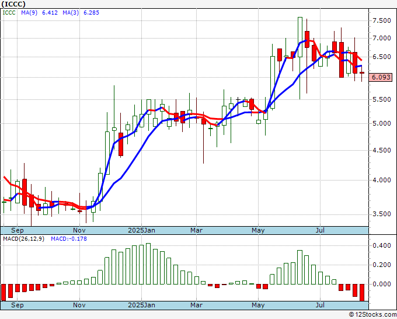The height and width of the screenshot is (319, 397).
Task: Click the 3.500 price axis label
Action: pyautogui.click(x=382, y=214)
